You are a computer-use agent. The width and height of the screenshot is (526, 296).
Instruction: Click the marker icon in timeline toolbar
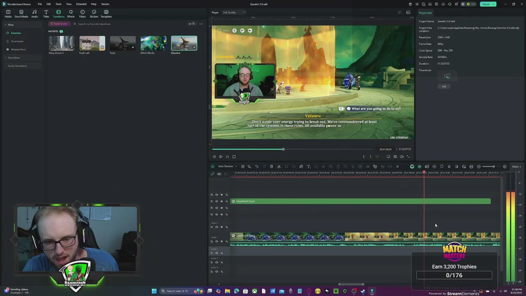tap(442, 166)
